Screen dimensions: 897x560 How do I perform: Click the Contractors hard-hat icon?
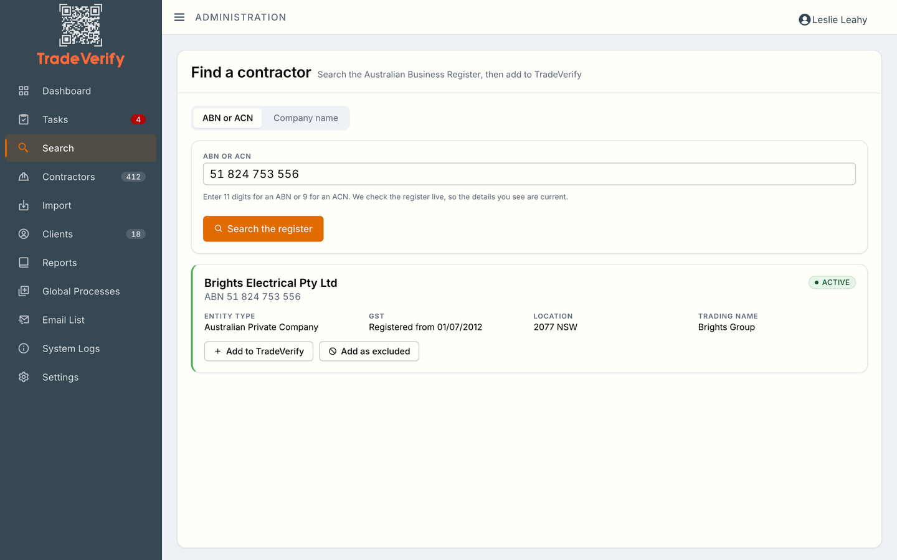[x=24, y=177]
